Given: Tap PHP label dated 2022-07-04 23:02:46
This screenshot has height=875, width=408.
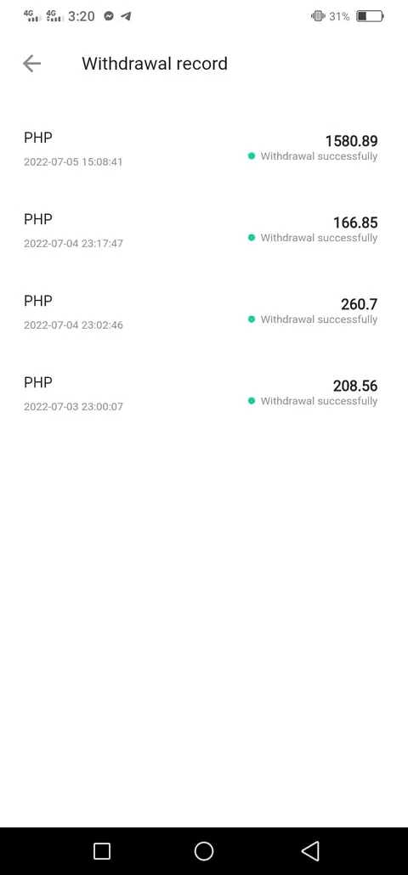Looking at the screenshot, I should [38, 301].
